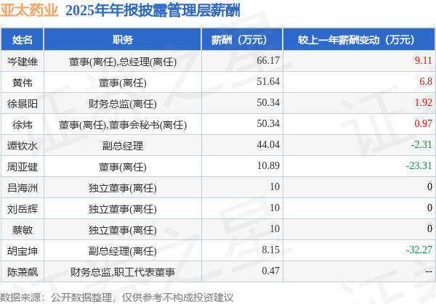Click 黄伟's 董事(离任) position cell
Viewport: 436px width, 304px height.
pos(123,83)
